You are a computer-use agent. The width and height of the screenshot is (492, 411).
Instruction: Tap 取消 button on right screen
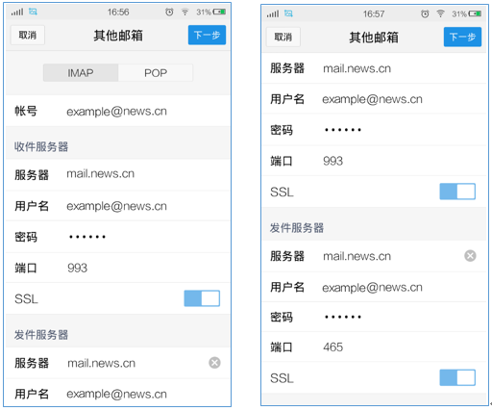click(283, 37)
